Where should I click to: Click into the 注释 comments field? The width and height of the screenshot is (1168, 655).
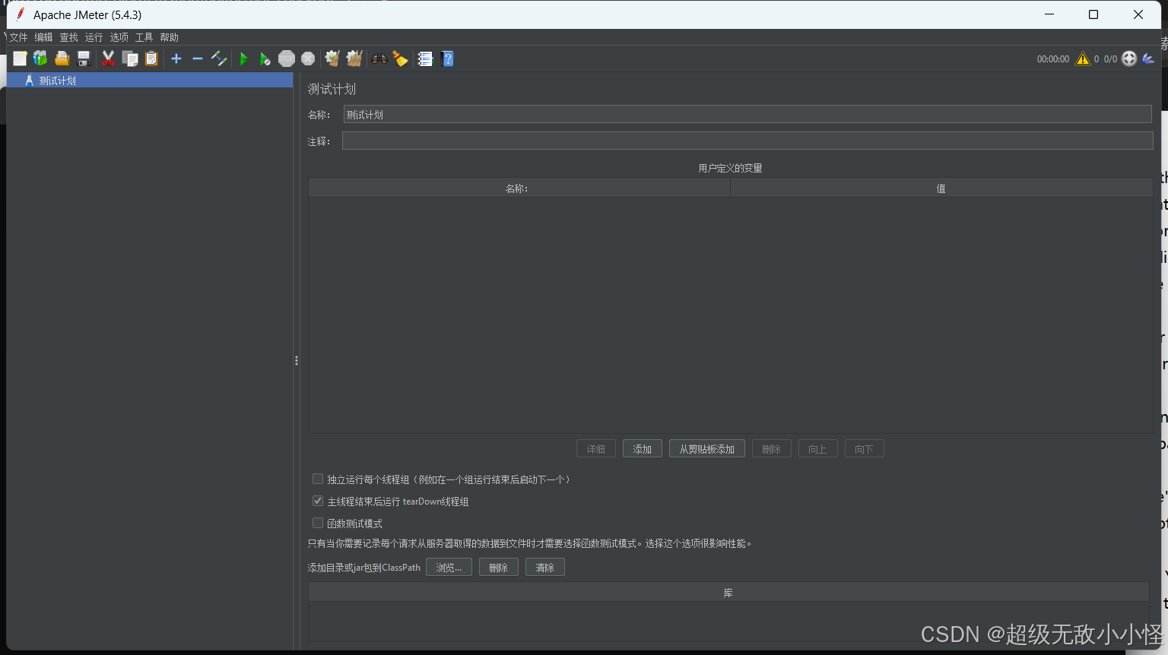pos(747,141)
